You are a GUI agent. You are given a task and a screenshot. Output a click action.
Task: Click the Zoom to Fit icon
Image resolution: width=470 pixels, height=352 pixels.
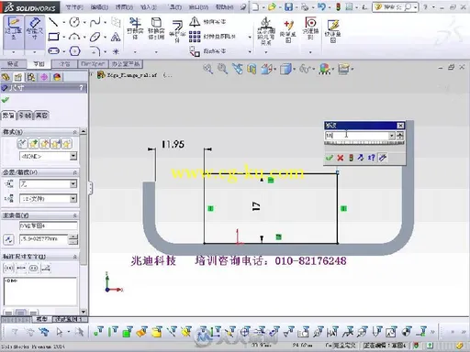tap(208, 69)
